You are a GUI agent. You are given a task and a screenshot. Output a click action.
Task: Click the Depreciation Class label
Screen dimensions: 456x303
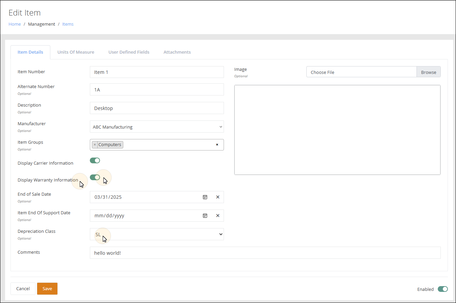36,231
